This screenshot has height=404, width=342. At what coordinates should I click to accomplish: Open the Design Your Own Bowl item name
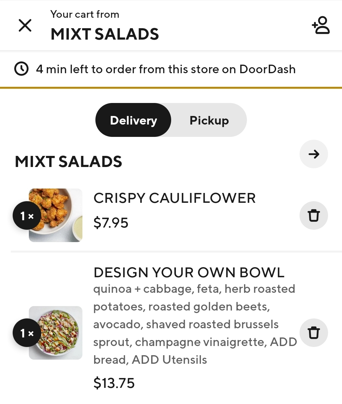tap(189, 273)
